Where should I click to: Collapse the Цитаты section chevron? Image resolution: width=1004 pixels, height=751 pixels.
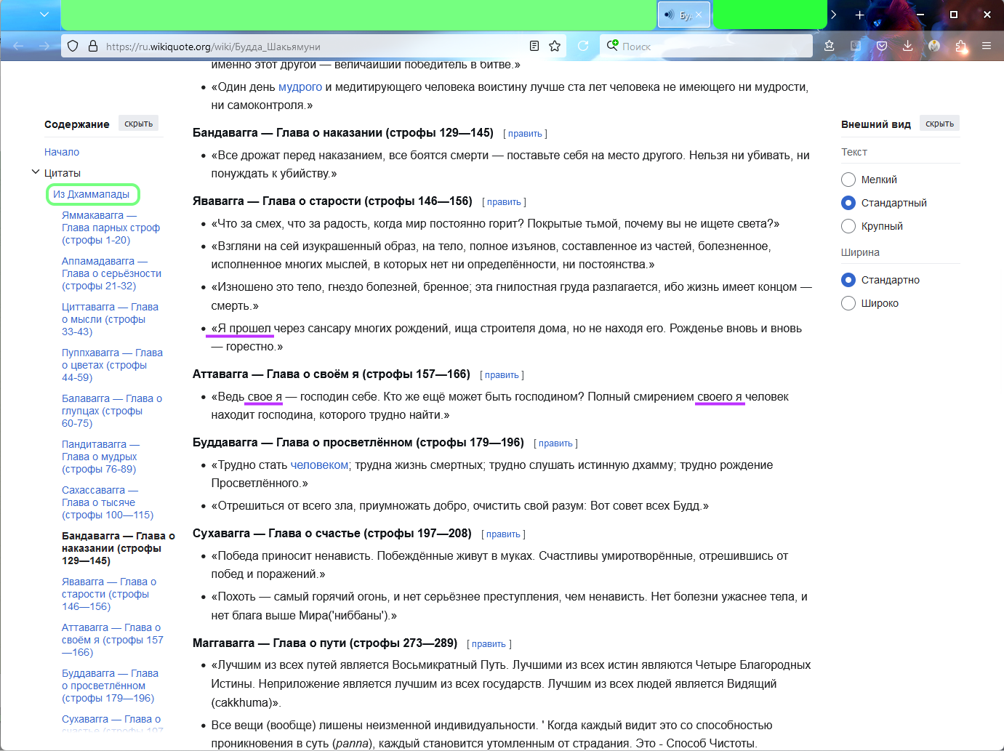(x=35, y=172)
